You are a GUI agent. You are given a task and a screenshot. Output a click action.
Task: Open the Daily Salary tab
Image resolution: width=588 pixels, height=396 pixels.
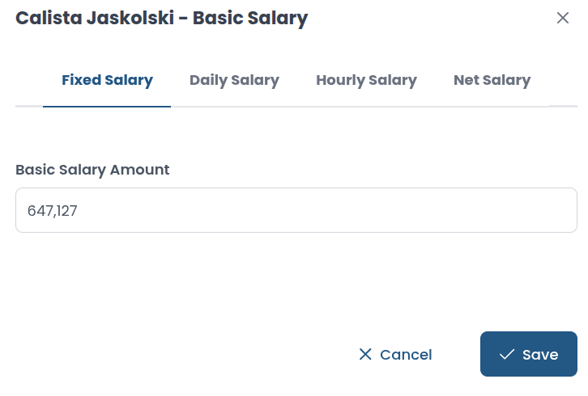pos(234,80)
